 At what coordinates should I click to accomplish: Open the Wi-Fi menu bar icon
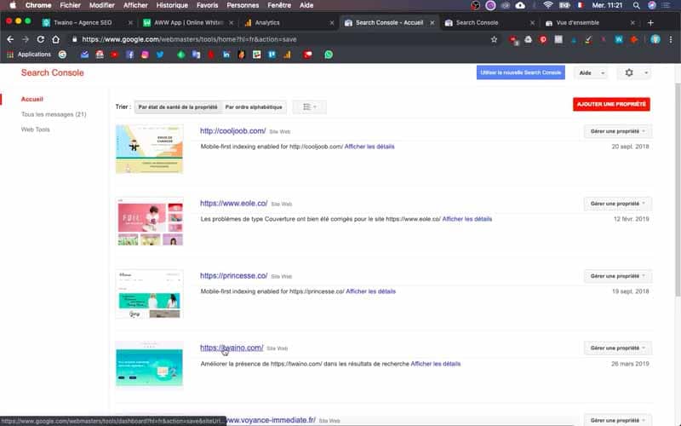coord(548,5)
